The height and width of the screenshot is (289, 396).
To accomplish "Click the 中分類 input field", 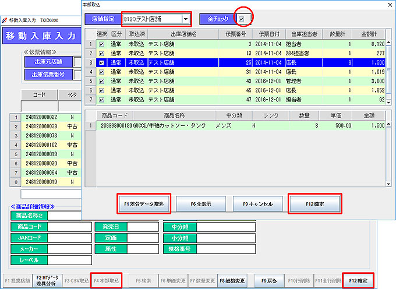I will tap(226, 227).
